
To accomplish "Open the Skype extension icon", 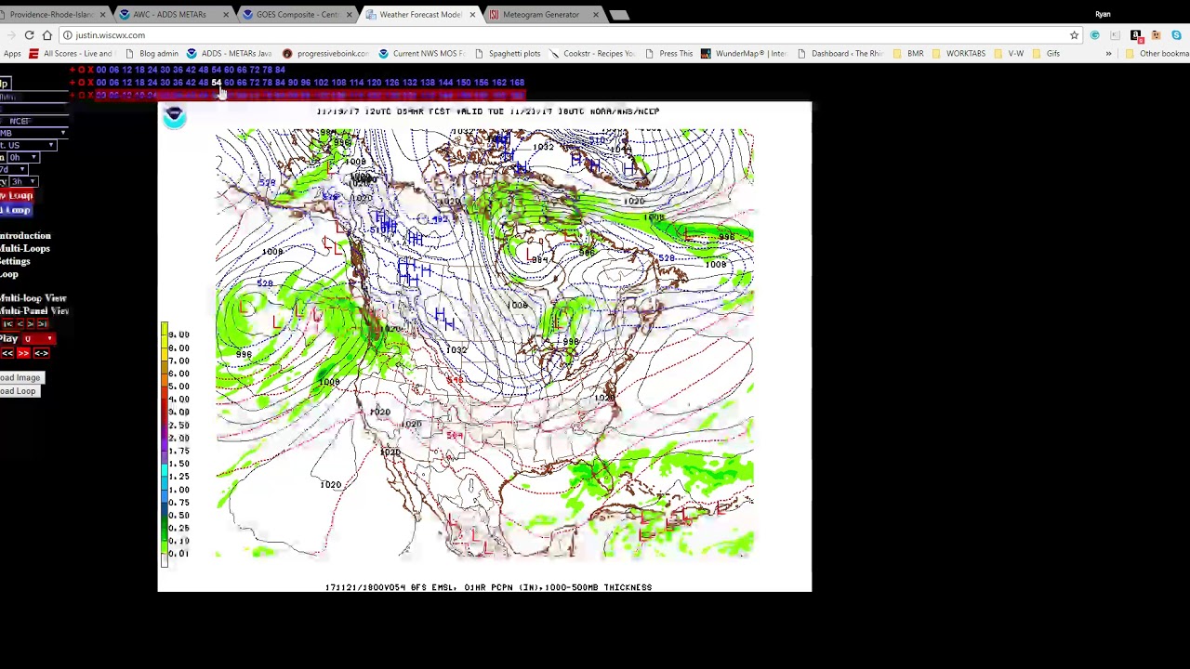I will tap(1176, 35).
